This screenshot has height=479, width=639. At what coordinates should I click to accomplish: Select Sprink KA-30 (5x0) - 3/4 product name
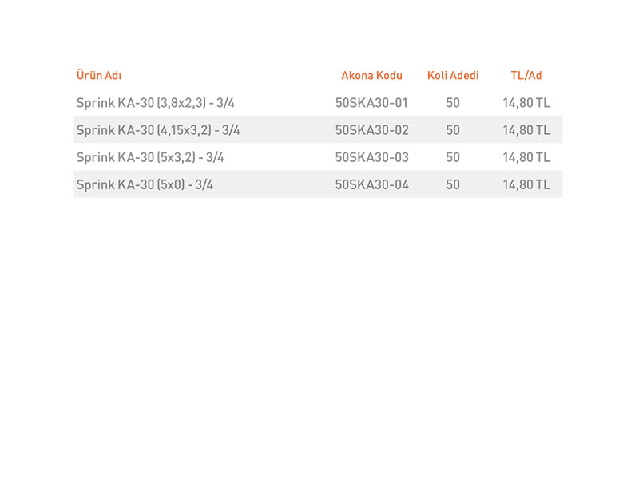(145, 184)
